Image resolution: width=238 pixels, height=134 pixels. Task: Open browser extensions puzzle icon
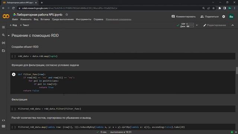click(x=220, y=8)
